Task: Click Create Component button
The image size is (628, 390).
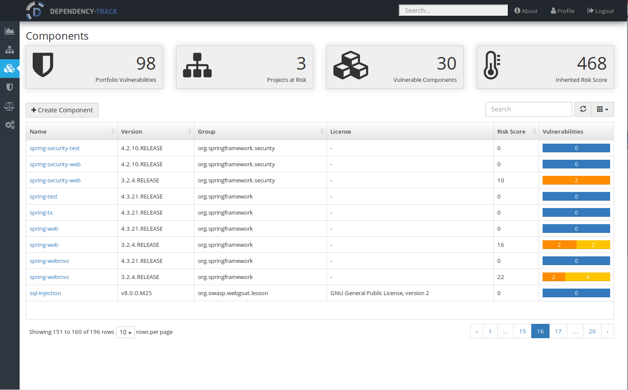Action: 62,110
